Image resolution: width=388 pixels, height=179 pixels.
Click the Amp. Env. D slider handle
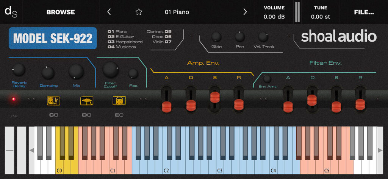pos(191,105)
